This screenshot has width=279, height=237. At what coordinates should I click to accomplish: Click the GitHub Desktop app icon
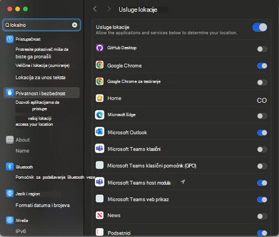100,48
